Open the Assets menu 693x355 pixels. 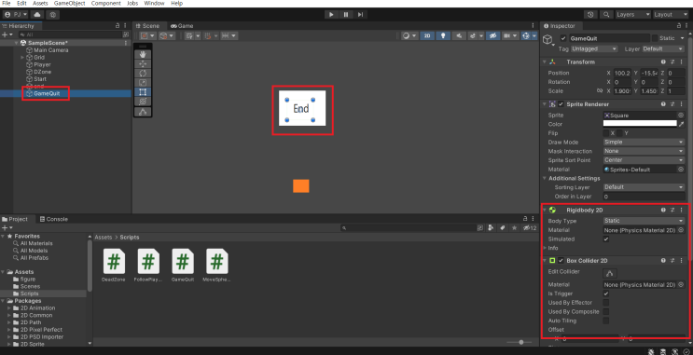[40, 3]
